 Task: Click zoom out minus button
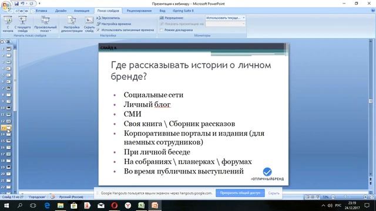333,197
